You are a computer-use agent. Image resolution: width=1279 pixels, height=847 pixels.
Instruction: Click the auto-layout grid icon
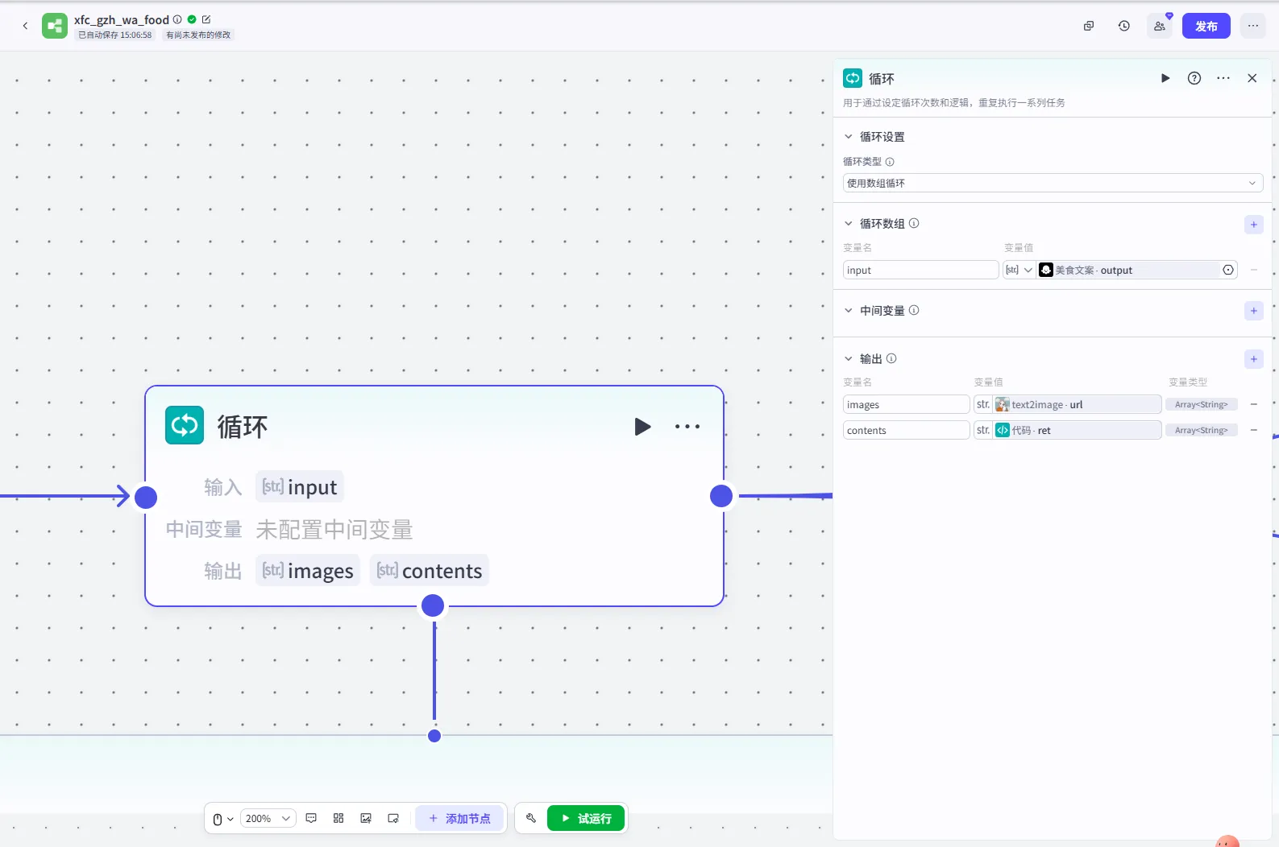coord(338,818)
